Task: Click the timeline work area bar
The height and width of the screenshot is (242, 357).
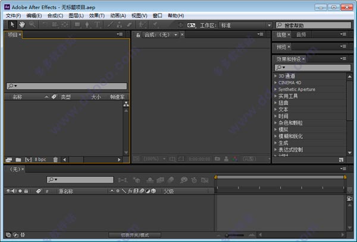Action: (x=280, y=177)
